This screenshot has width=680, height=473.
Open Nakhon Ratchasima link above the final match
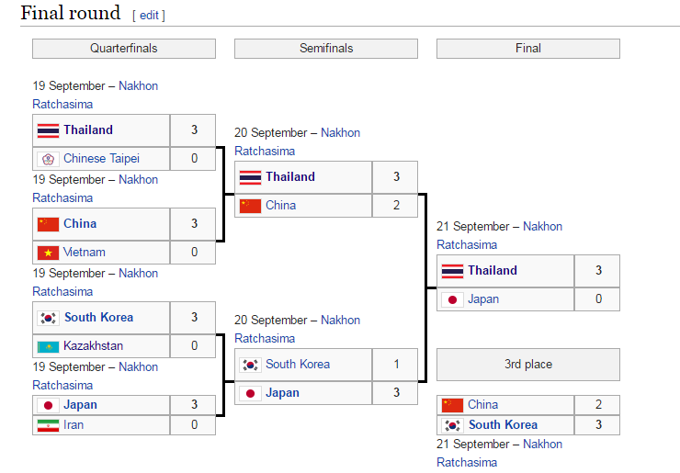point(499,235)
